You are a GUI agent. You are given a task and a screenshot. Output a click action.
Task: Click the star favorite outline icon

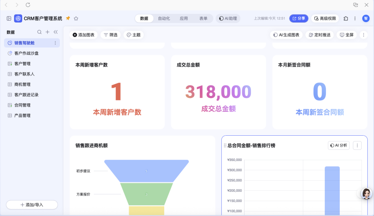tap(76, 18)
